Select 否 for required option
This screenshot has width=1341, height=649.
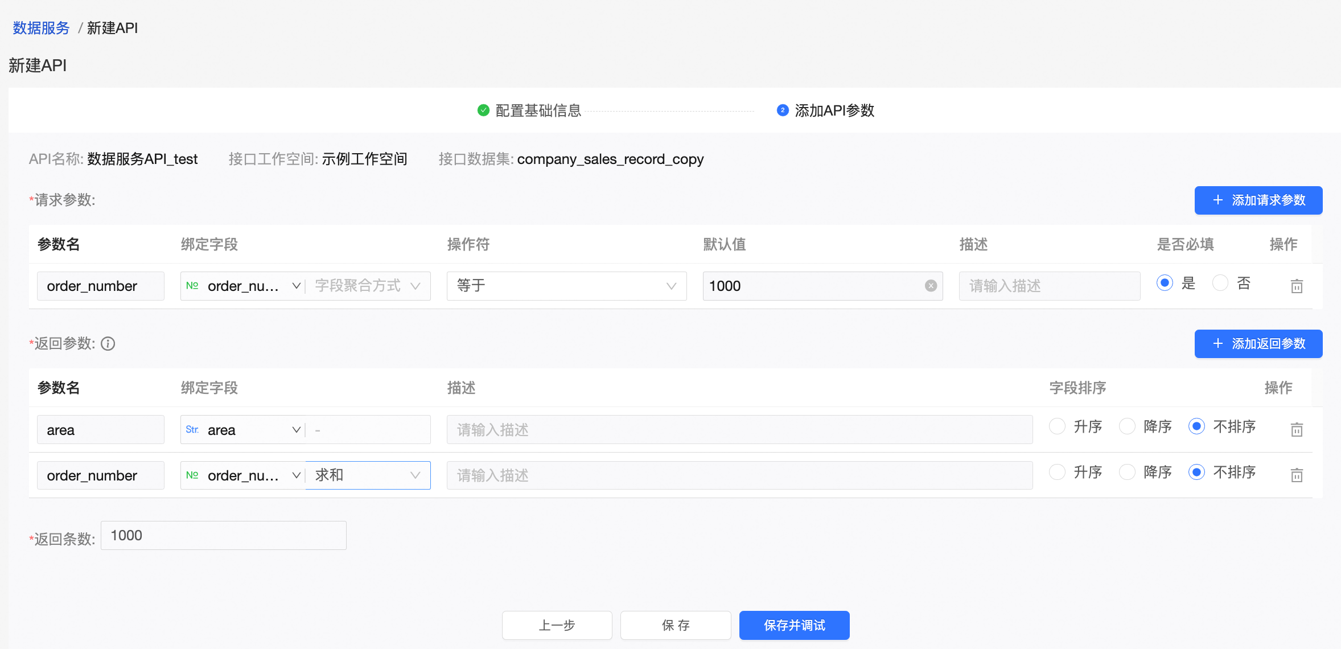coord(1220,283)
